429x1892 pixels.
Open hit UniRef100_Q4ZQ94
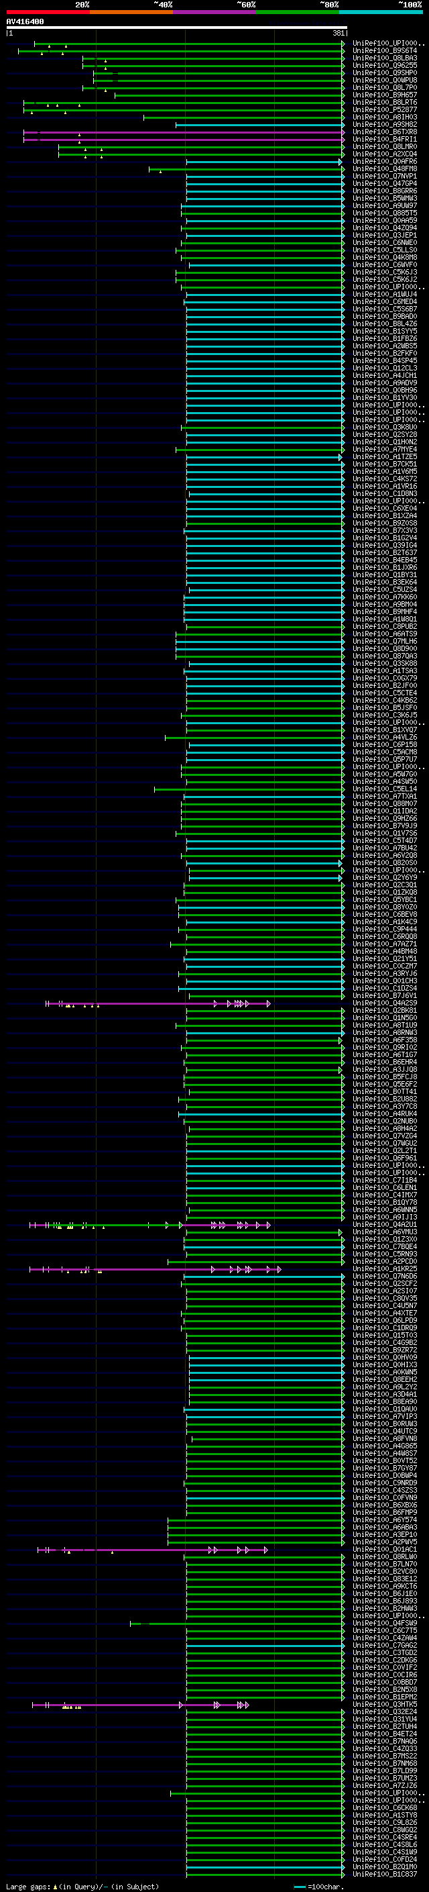click(x=384, y=228)
